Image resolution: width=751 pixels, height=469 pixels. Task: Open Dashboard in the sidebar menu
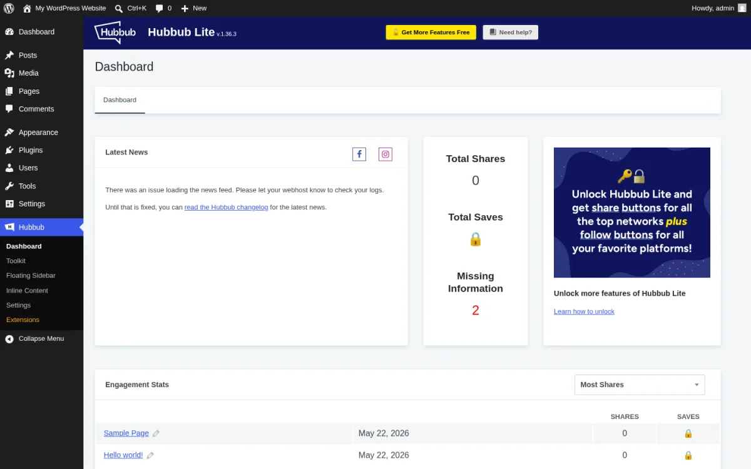pyautogui.click(x=41, y=32)
